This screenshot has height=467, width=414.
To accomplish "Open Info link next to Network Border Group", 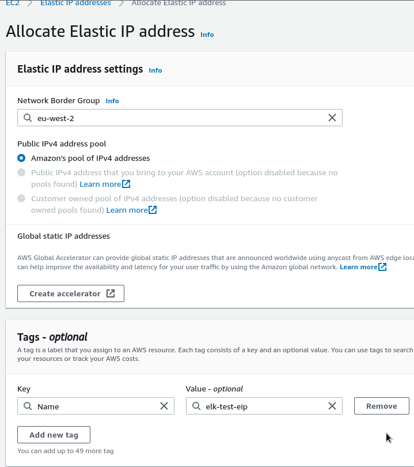I will pos(112,101).
